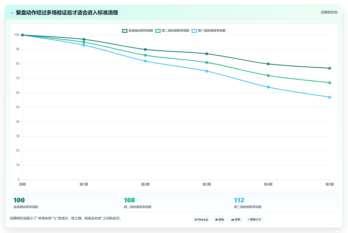
Task: Click the 表格 tag
Action: pos(220,219)
